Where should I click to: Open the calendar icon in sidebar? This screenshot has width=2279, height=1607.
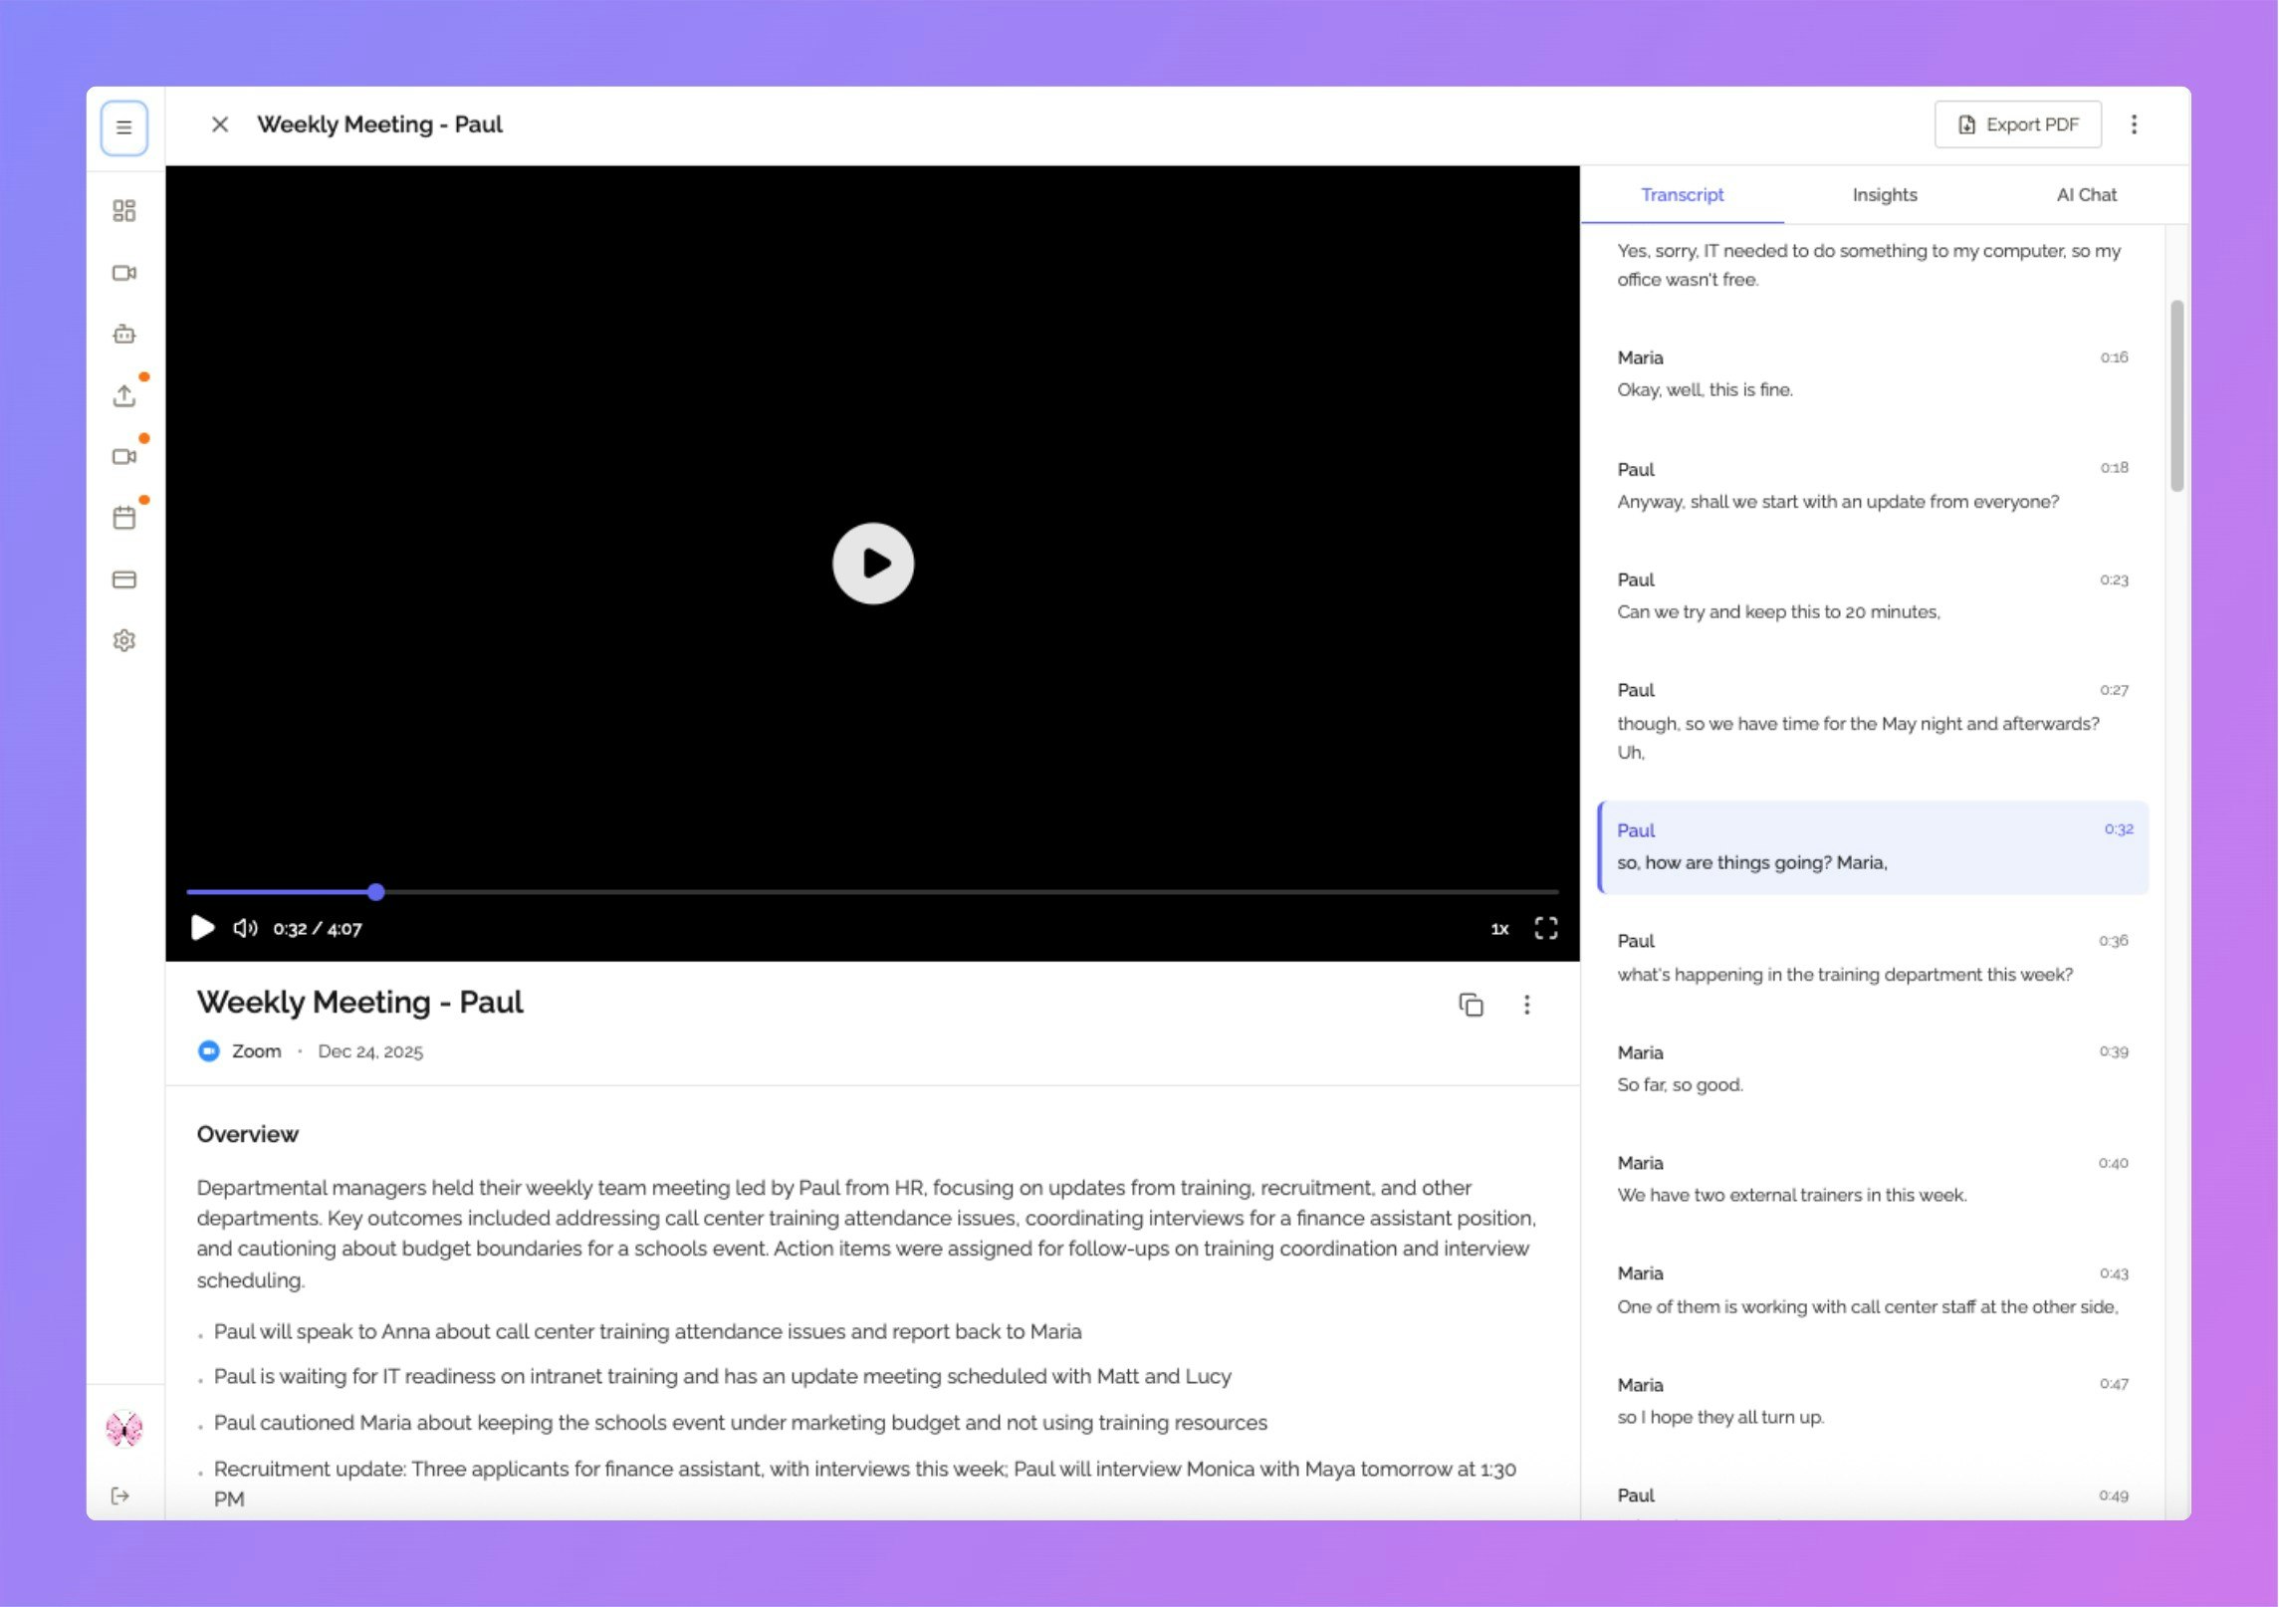(x=123, y=518)
